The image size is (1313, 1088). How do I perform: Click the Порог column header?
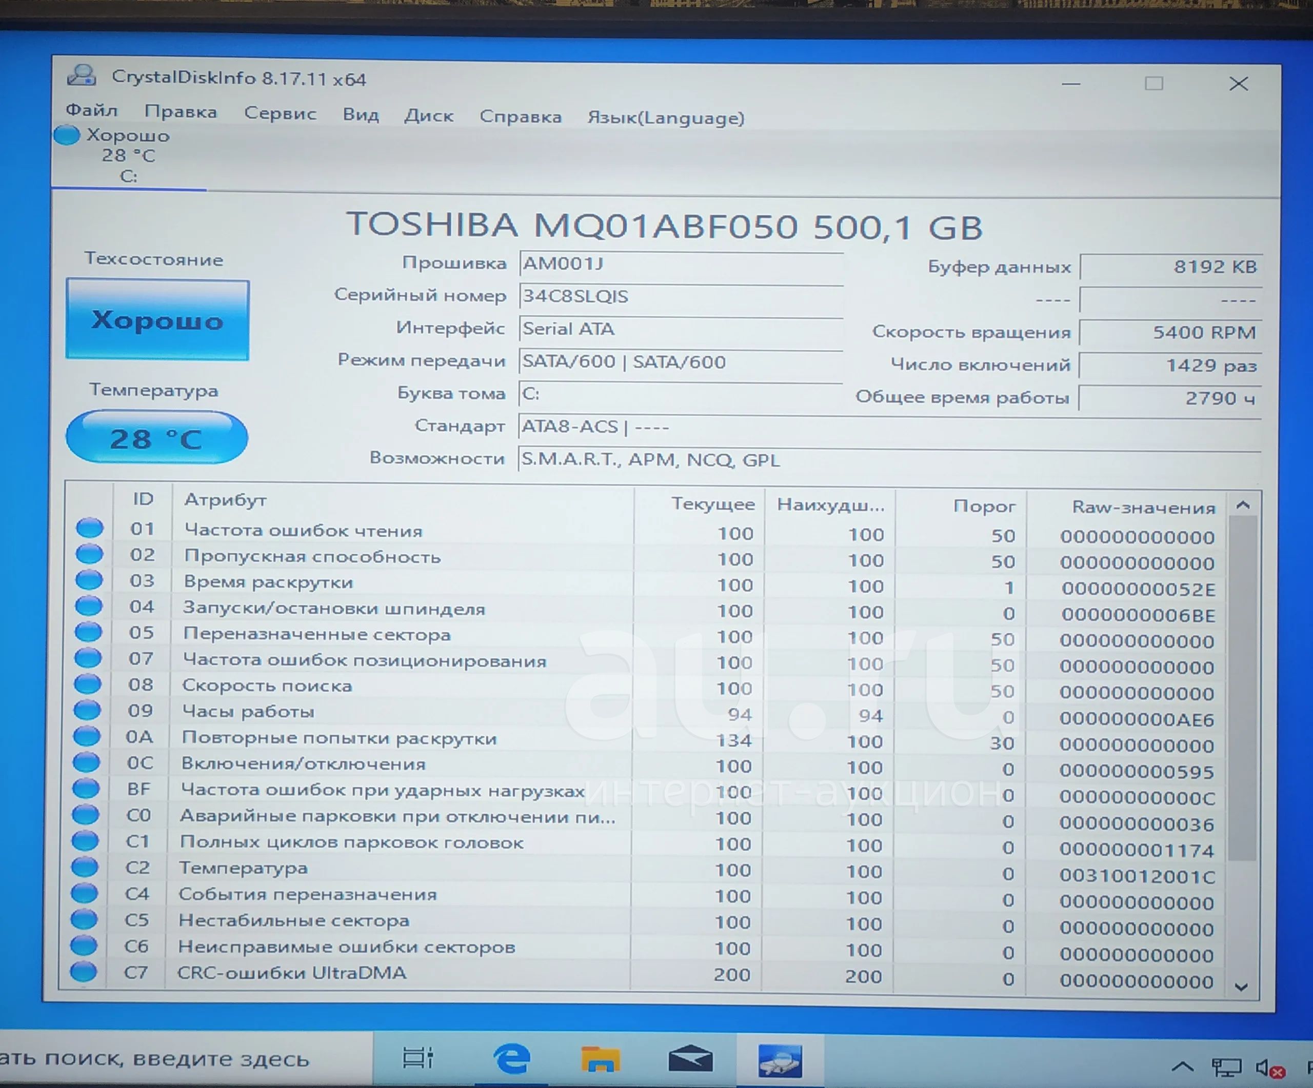tap(961, 506)
